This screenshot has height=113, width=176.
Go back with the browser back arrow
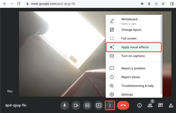click(5, 4)
